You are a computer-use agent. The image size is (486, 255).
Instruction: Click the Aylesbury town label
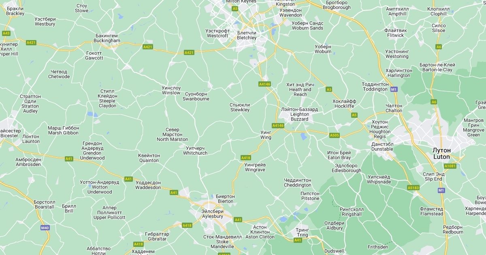213,214
